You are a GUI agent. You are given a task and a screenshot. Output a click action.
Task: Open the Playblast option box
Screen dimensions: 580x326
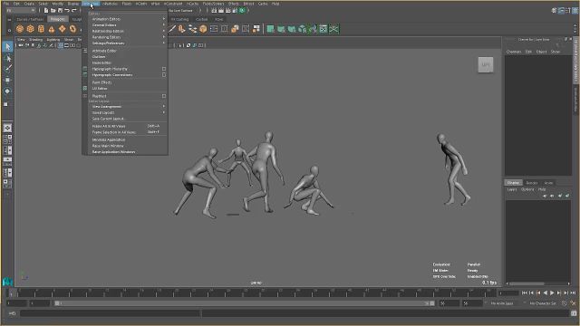tap(164, 96)
